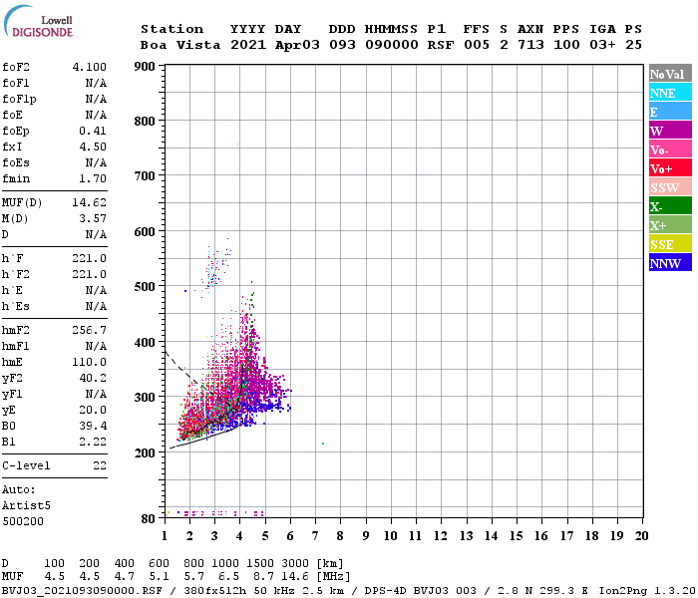Select the X+ light green legend swatch

pyautogui.click(x=670, y=225)
